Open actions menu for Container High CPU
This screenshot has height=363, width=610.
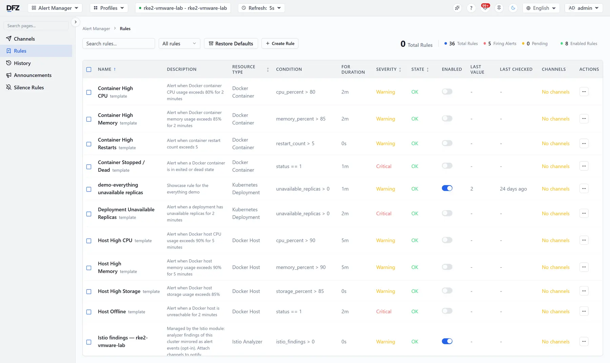point(584,92)
